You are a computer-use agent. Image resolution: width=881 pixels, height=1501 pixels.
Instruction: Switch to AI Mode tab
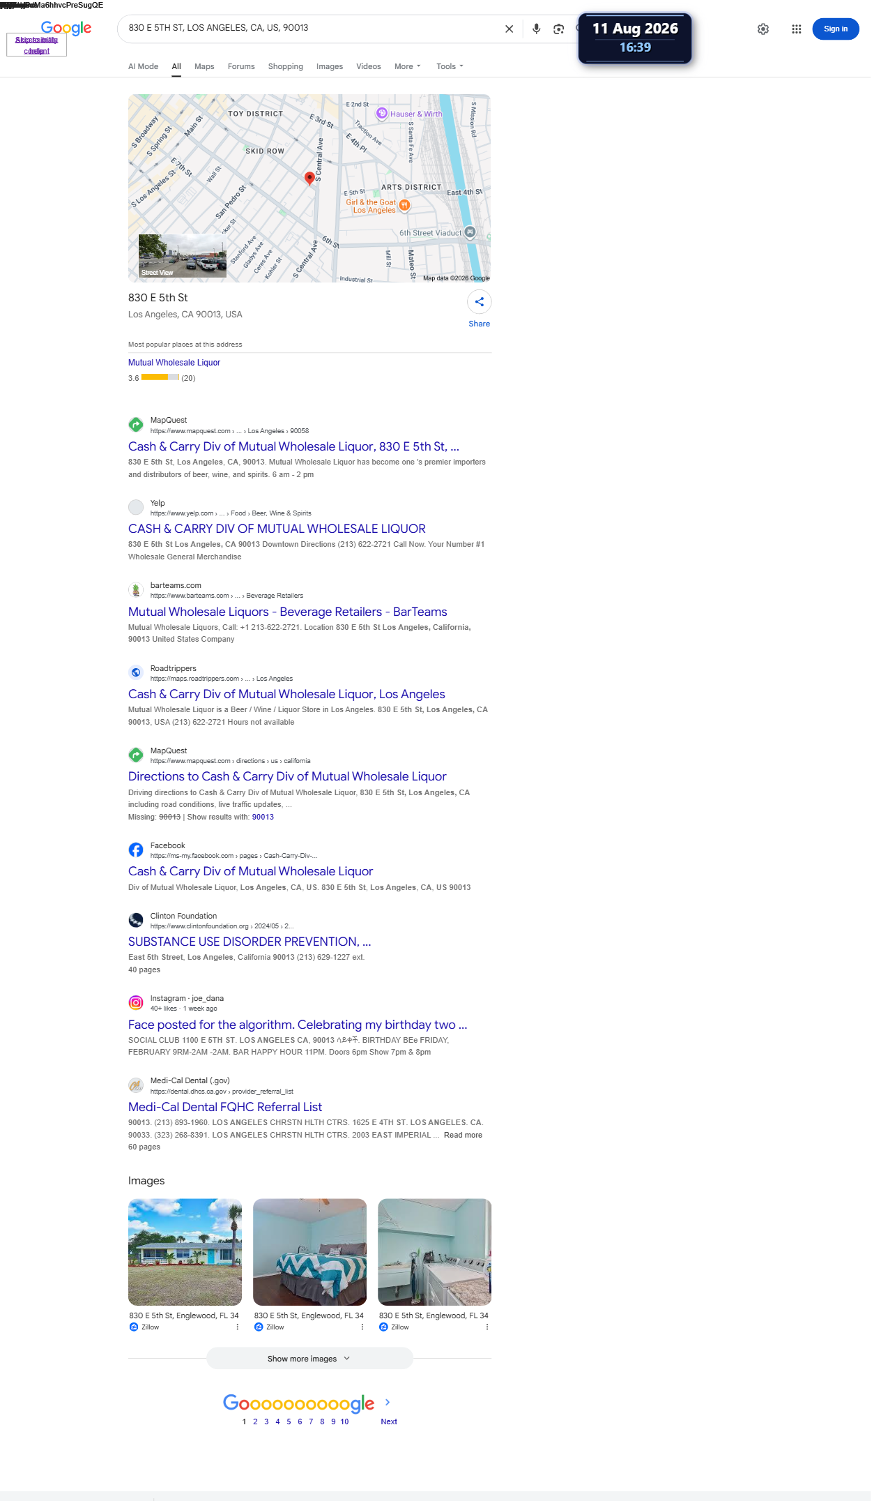(x=143, y=66)
